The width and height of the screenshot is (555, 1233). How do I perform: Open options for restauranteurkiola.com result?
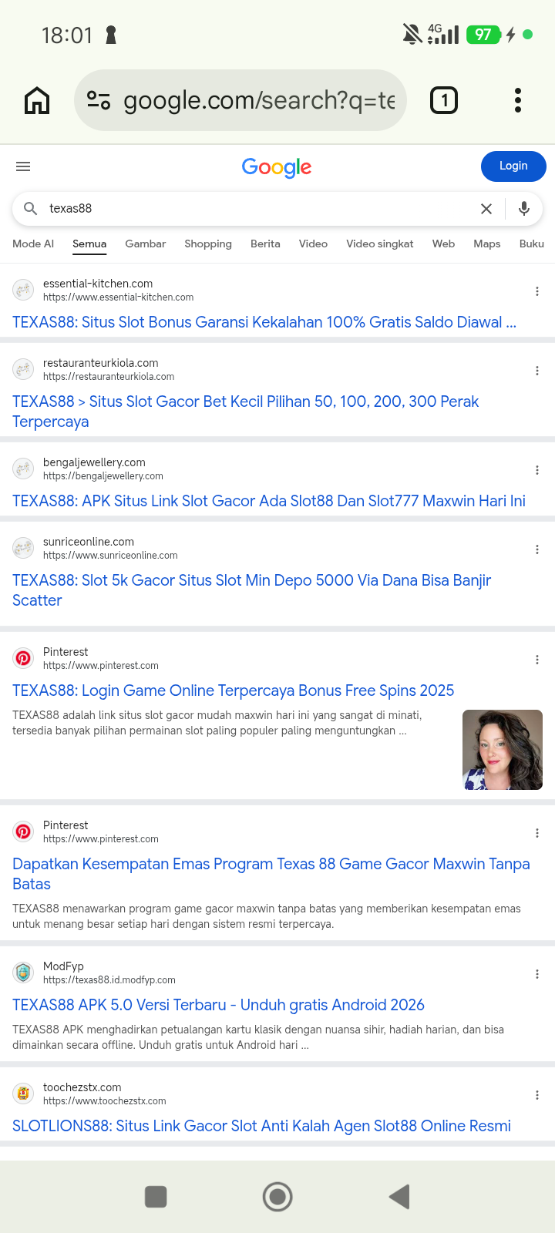coord(537,371)
